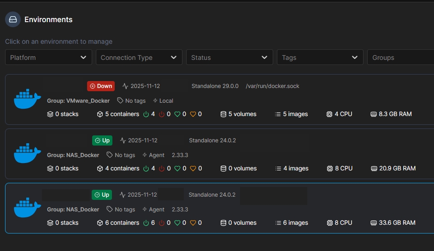Click the stacks icon in the VMware_Docker environment
Viewport: 434px width, 251px height.
pyautogui.click(x=50, y=114)
